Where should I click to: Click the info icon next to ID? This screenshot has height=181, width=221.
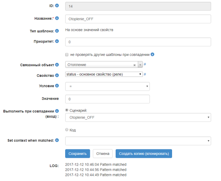point(57,6)
